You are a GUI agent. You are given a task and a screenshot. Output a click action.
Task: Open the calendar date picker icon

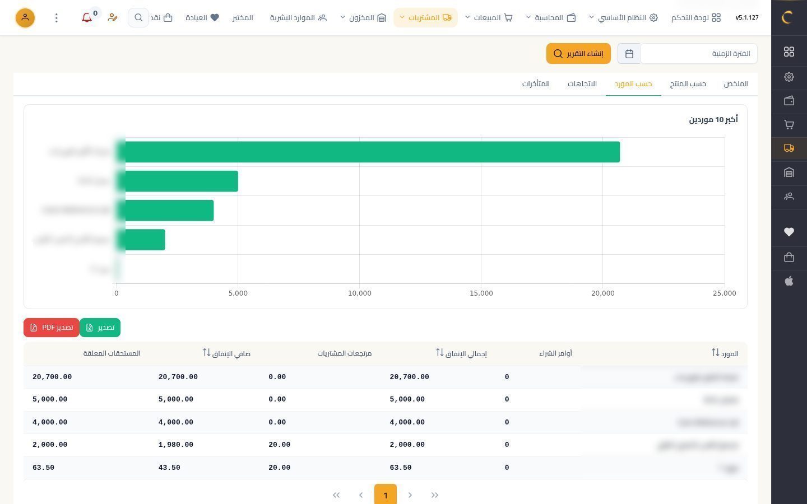coord(629,54)
